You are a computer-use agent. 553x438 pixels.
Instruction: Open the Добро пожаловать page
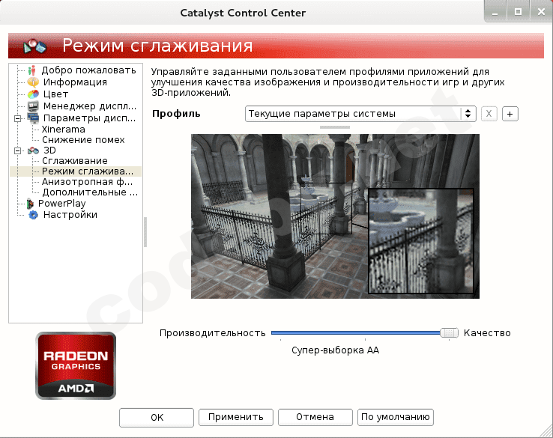[89, 70]
